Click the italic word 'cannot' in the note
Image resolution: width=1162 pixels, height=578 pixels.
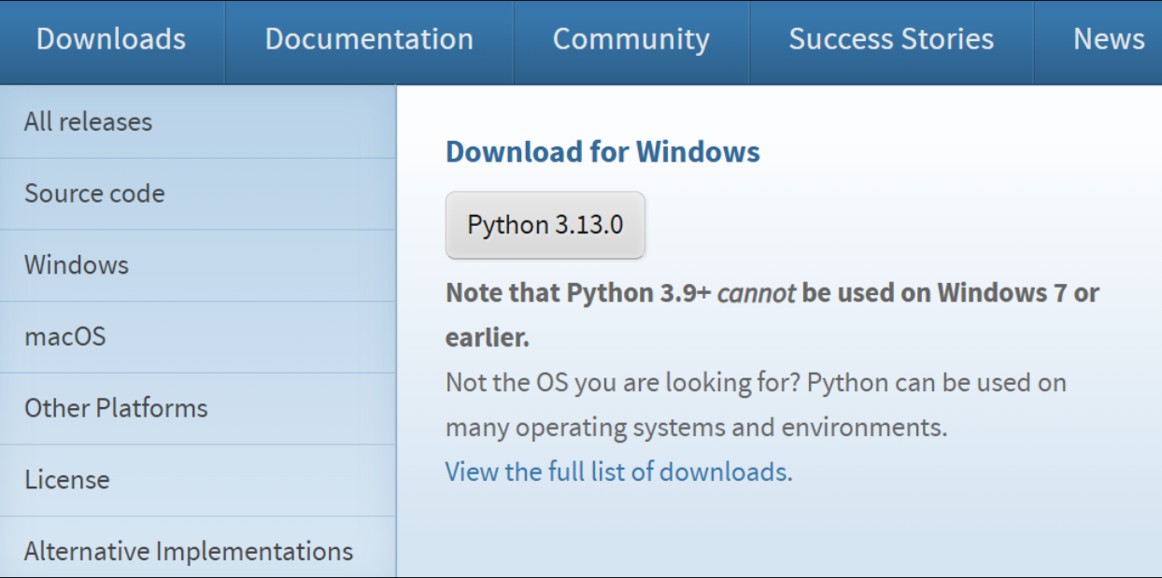[x=756, y=293]
